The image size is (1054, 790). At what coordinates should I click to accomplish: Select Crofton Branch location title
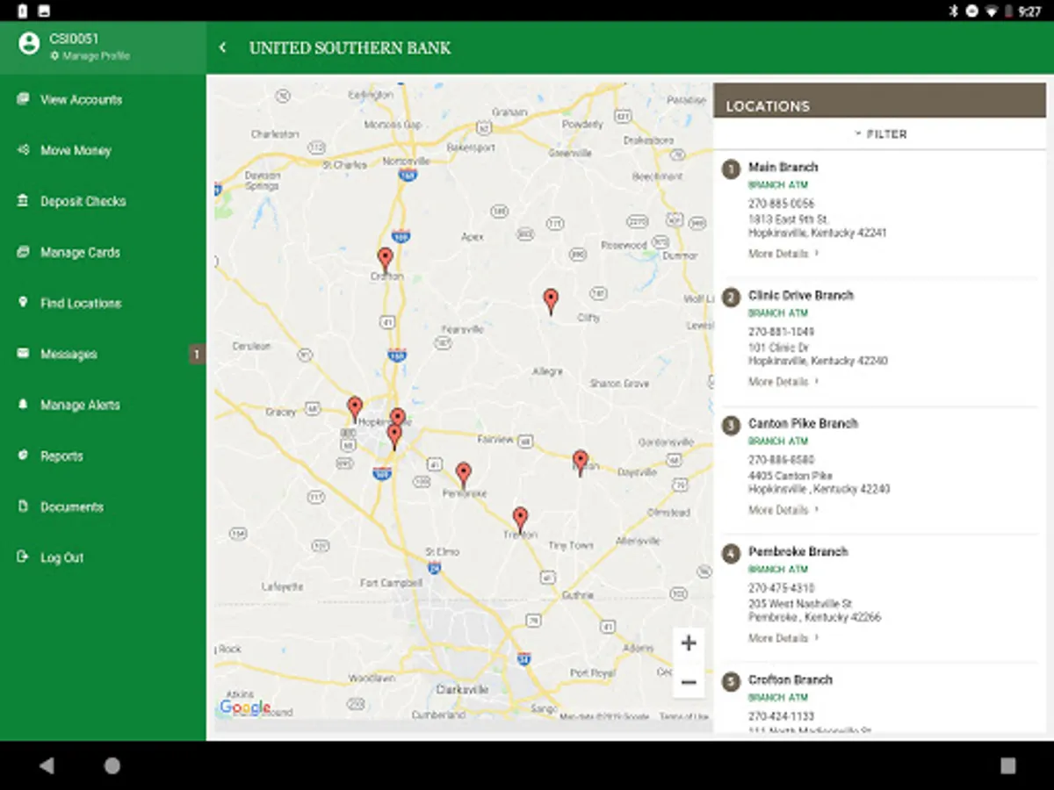[790, 679]
